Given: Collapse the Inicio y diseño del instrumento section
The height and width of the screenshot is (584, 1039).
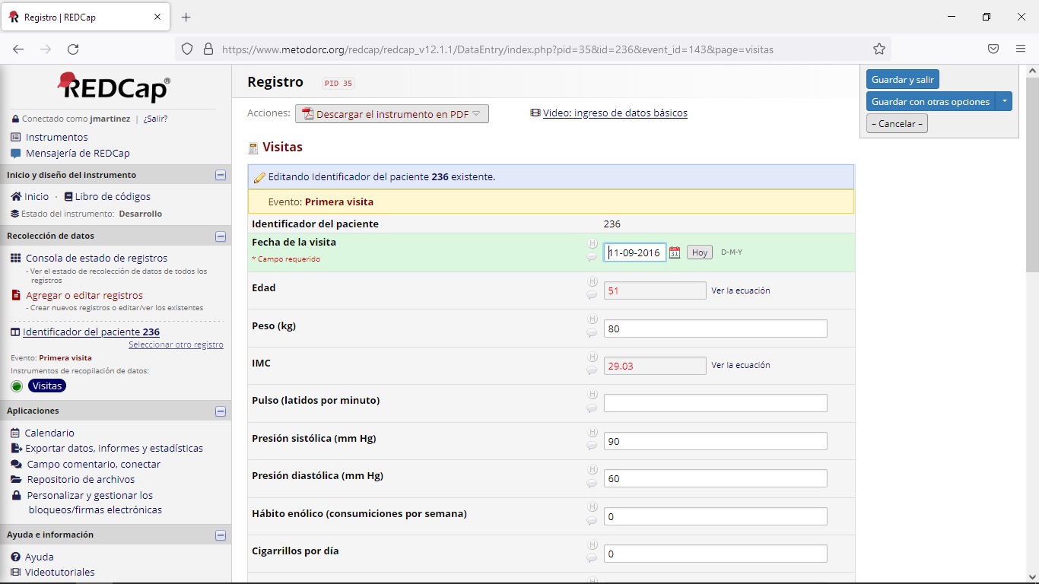Looking at the screenshot, I should (x=221, y=175).
